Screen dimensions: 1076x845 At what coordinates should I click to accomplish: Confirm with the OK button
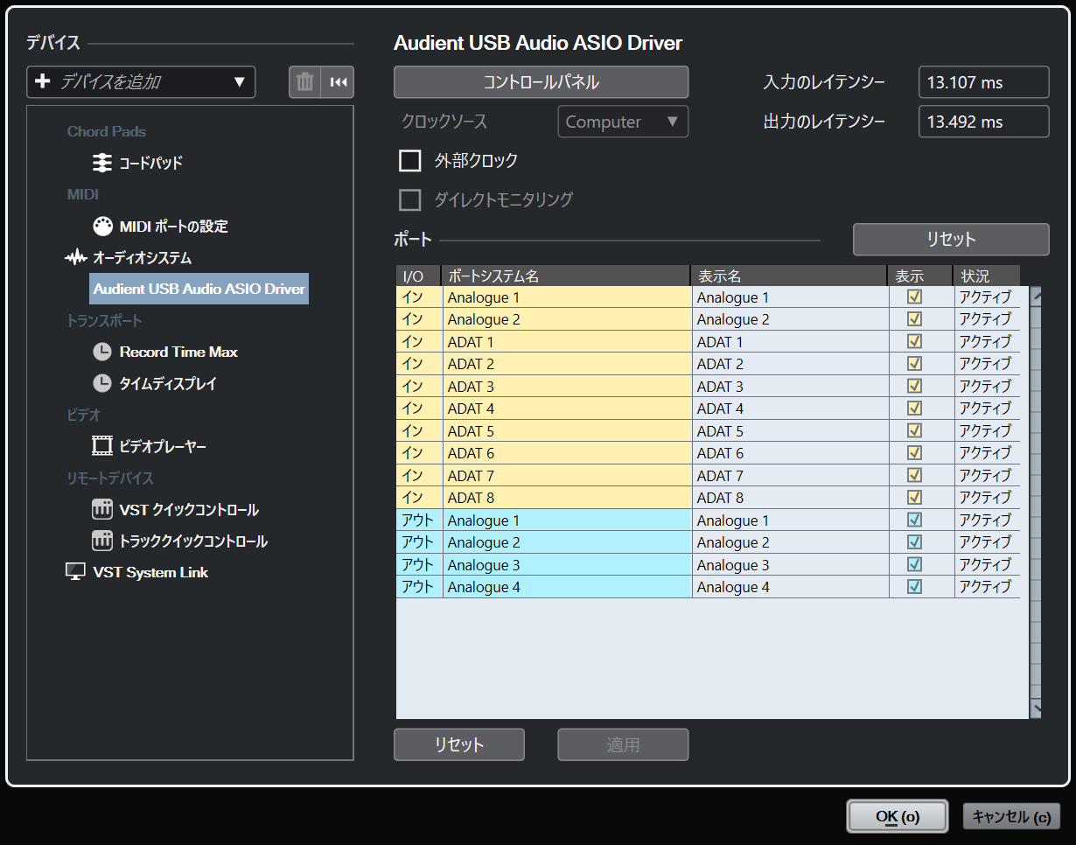click(x=898, y=816)
